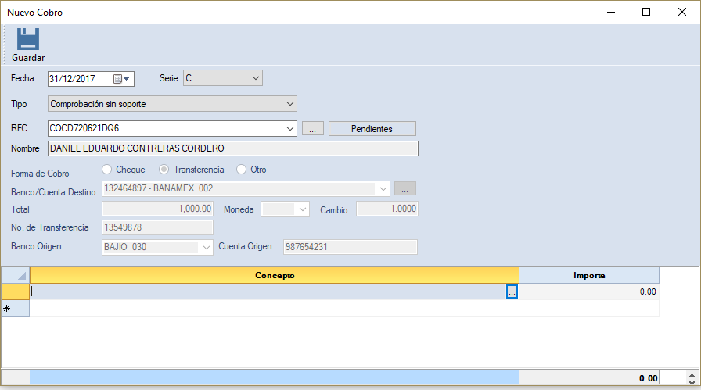Click the new row asterisk marker
This screenshot has width=701, height=390.
(x=8, y=309)
